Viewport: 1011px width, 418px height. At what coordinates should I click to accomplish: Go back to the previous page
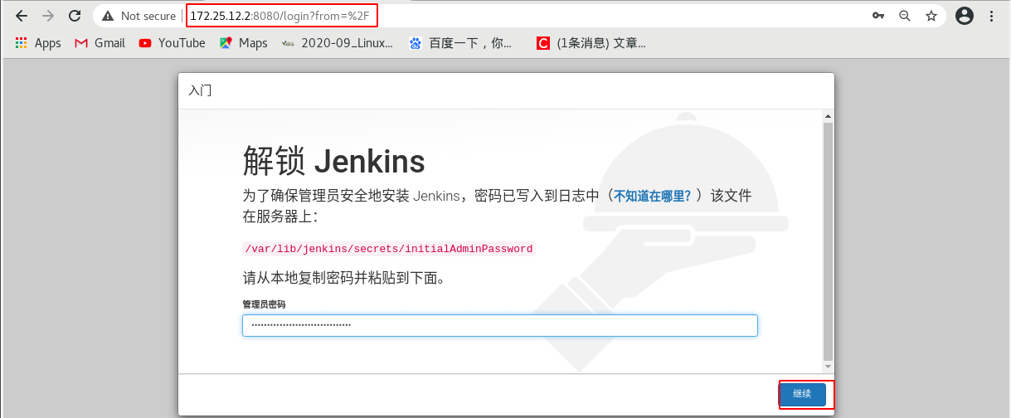[22, 16]
